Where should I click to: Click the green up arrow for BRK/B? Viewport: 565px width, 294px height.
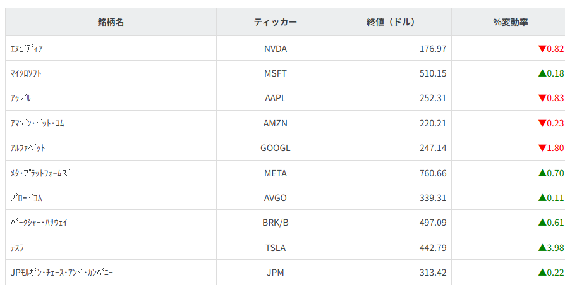[542, 223]
